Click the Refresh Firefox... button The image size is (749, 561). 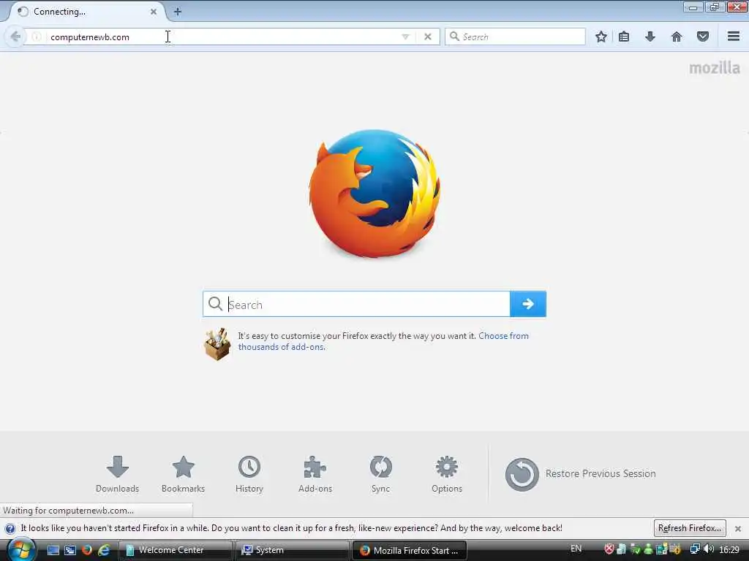click(689, 528)
